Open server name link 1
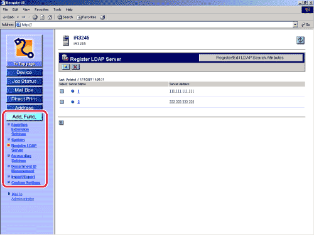Image resolution: width=314 pixels, height=235 pixels. coord(78,91)
